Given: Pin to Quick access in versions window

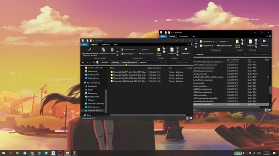Looking at the screenshot, I should click(x=89, y=52).
